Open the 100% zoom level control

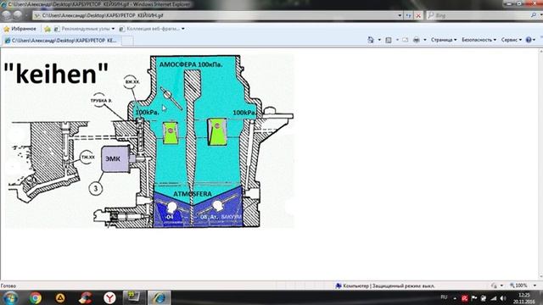click(518, 286)
